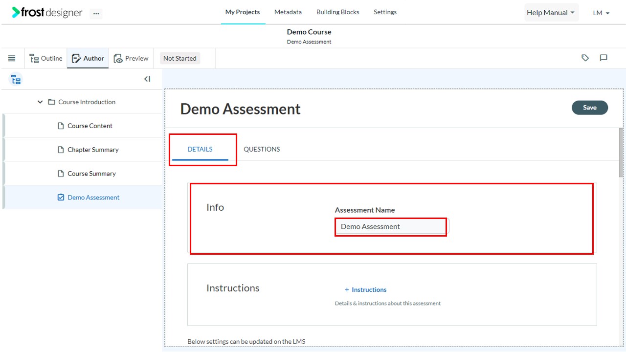Click the Demo Assessment checkbox icon
Viewport: 626px width, 352px height.
pos(61,198)
